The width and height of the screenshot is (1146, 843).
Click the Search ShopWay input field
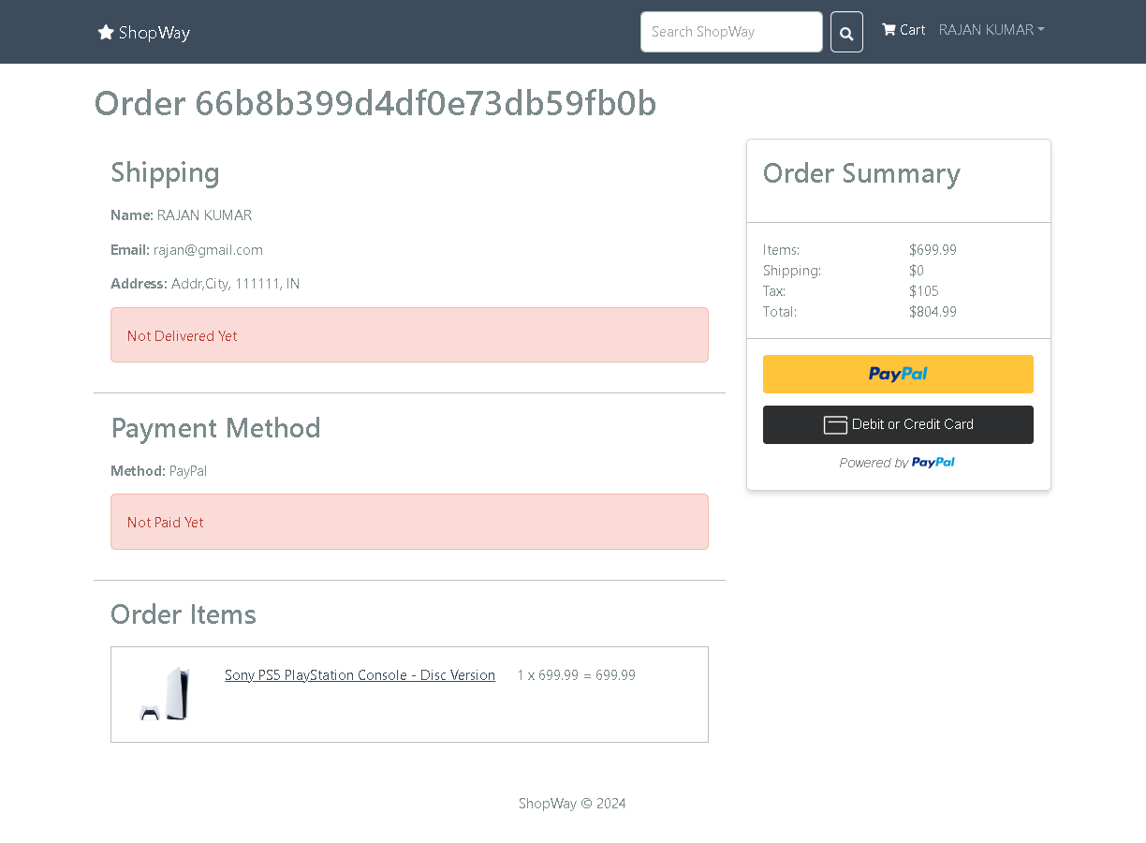[731, 32]
